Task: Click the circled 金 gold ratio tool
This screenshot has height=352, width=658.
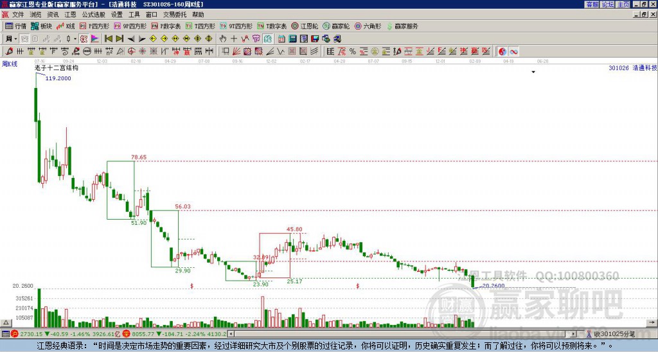Action: [375, 51]
